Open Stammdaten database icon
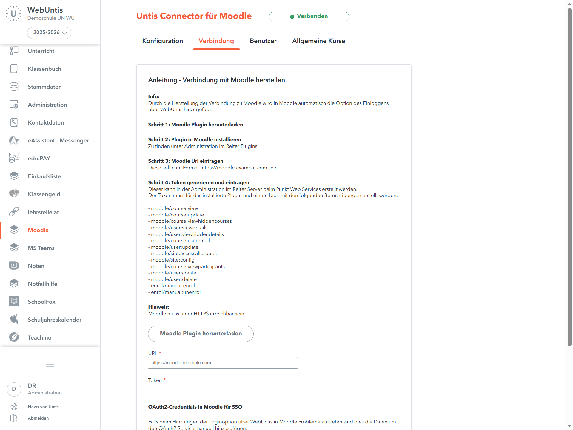This screenshot has height=430, width=573. 14,87
